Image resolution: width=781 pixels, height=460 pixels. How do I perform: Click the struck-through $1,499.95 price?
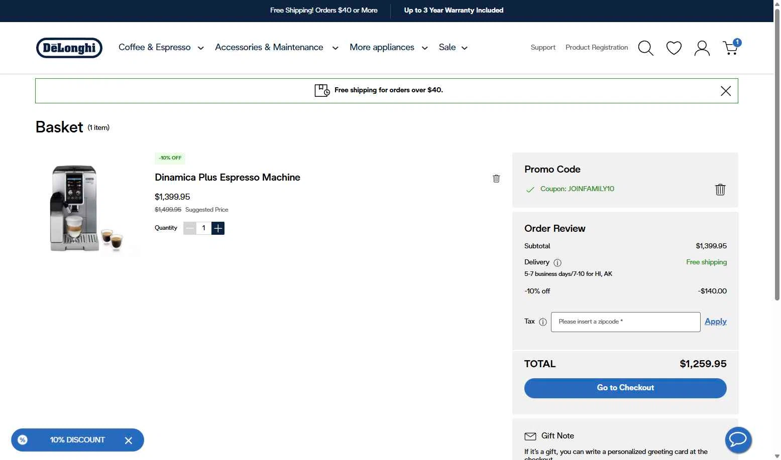[x=168, y=210]
